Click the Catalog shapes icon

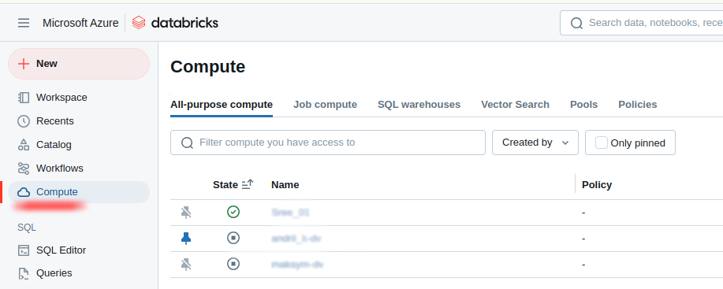pos(23,145)
